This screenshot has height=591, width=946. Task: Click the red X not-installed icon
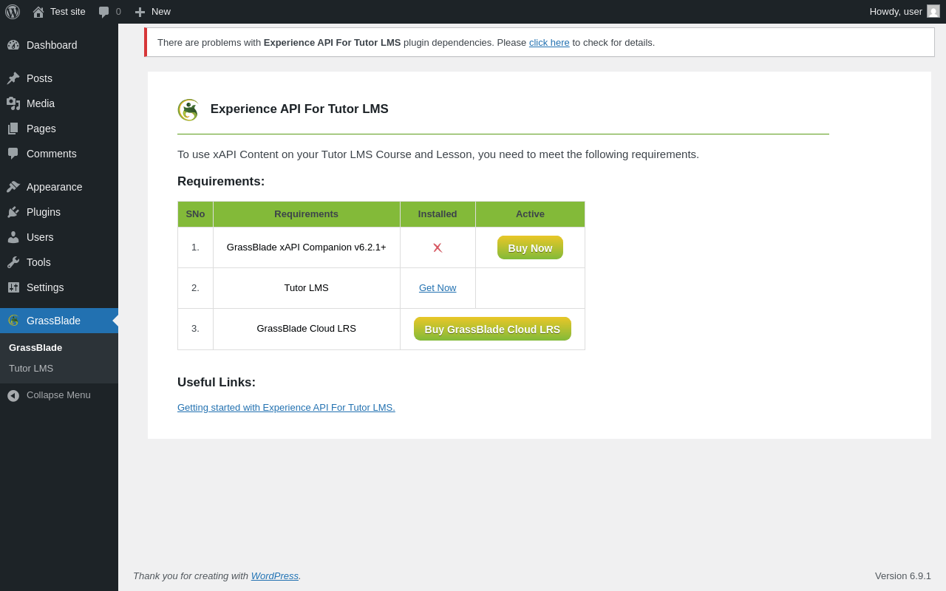[x=438, y=247]
